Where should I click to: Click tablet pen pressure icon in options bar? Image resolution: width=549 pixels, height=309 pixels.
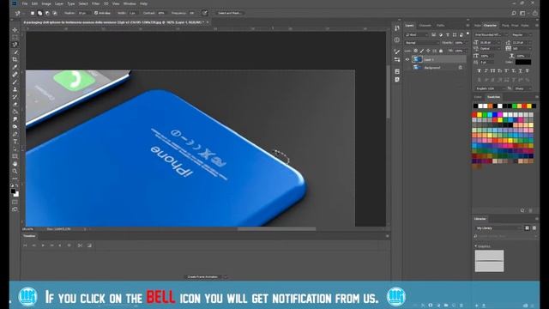pos(204,13)
